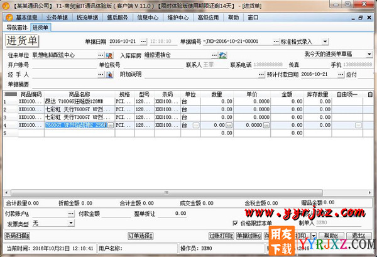Click the inner window minimize icon
Viewport: 377px width, 257px height.
353,18
